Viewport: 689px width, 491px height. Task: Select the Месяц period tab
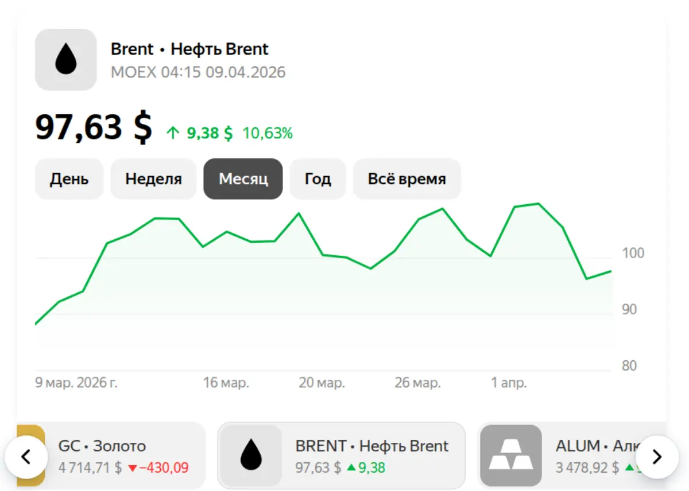pos(243,179)
